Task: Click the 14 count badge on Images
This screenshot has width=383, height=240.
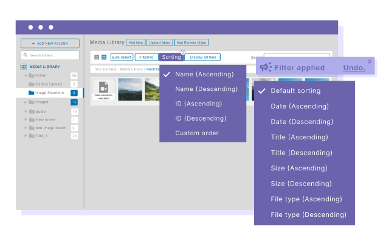Action: pos(74,102)
